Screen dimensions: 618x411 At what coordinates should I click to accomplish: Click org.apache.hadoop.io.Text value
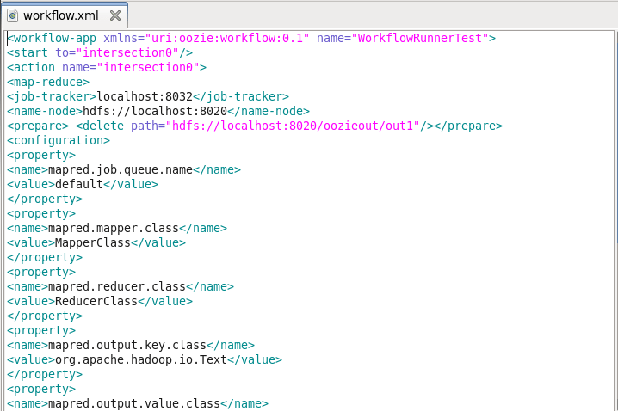click(141, 359)
